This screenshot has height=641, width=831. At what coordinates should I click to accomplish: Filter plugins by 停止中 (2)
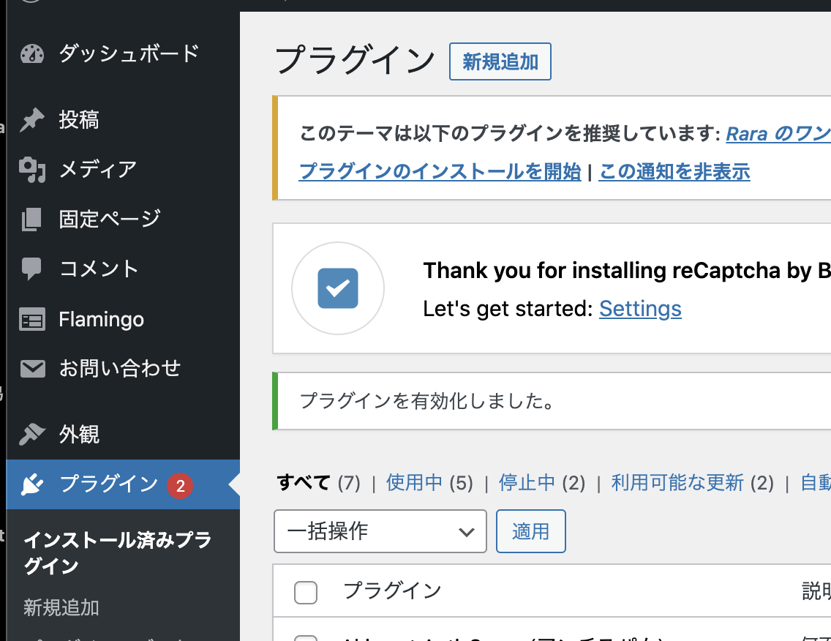tap(527, 482)
